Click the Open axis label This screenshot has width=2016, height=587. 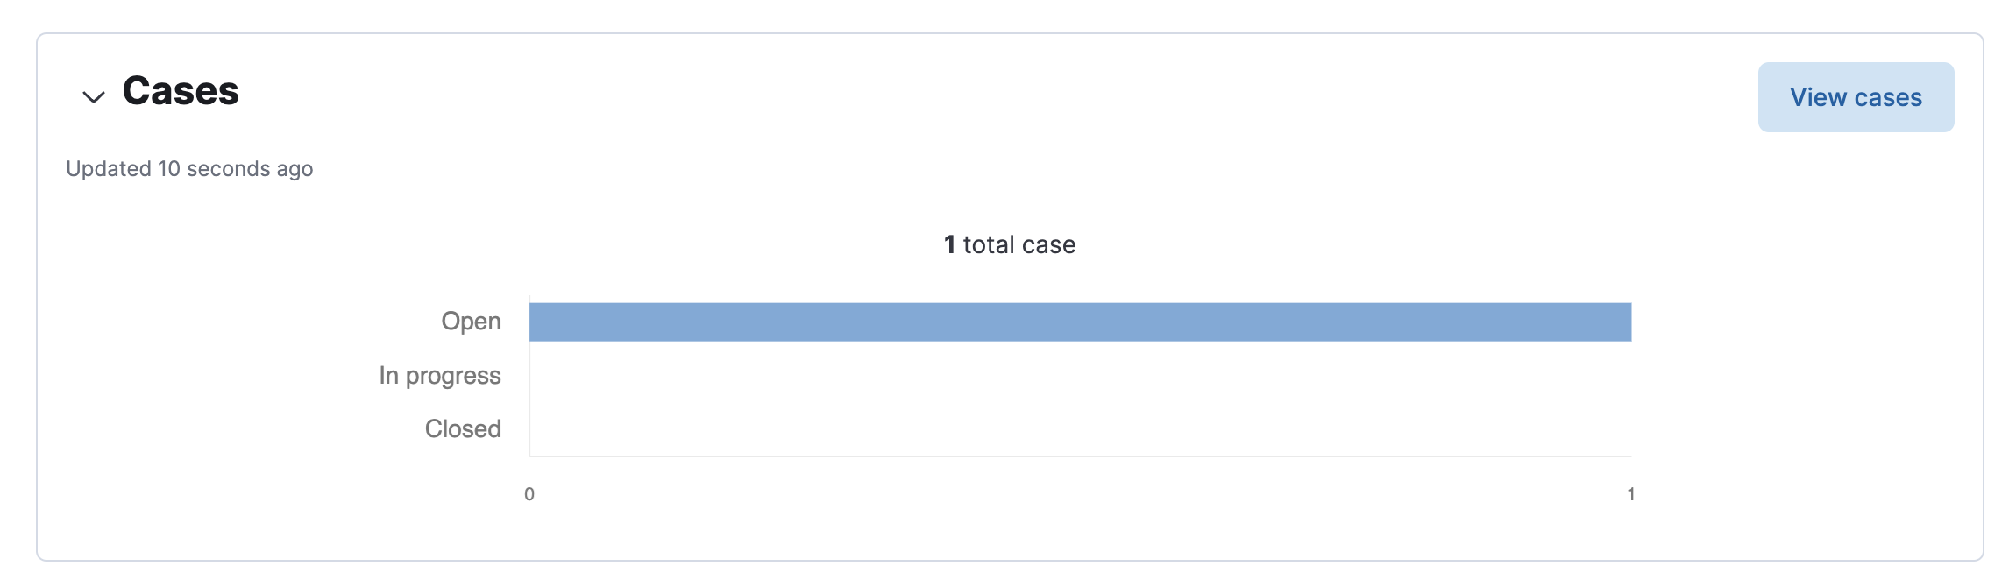(x=470, y=321)
